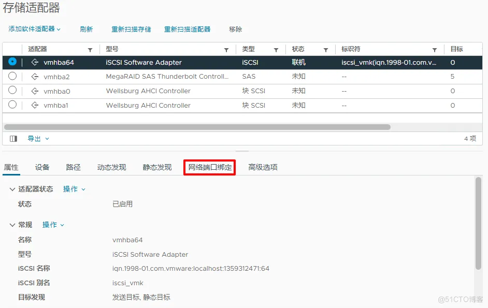
Task: Click the 发送目标, 静态目标 value
Action: (141, 298)
